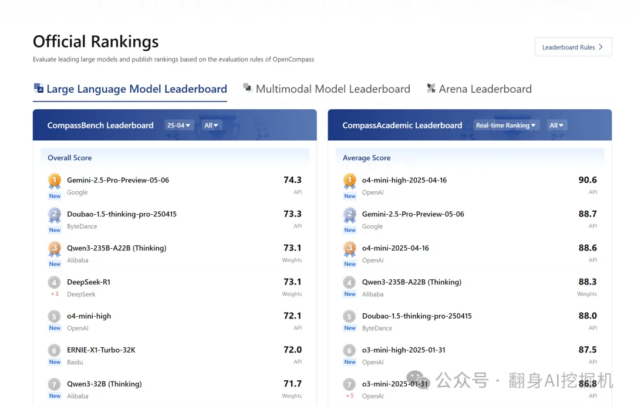Click the Arena Leaderboard tab icon
The height and width of the screenshot is (406, 634).
[431, 89]
